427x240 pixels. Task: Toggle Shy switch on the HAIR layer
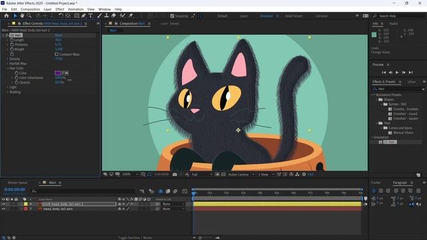119,204
